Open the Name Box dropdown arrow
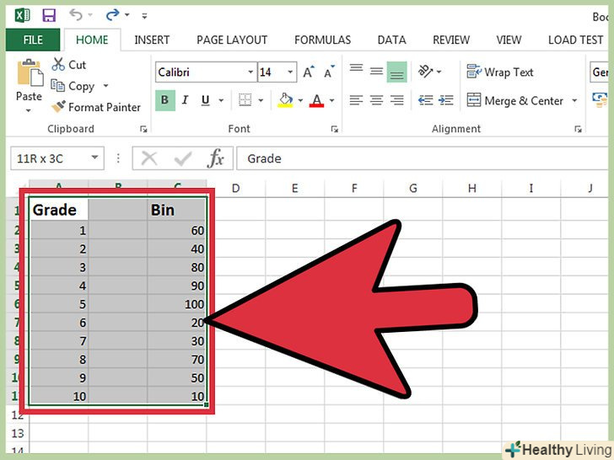 tap(94, 158)
